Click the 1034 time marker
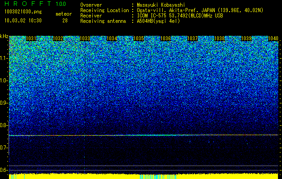The height and width of the screenshot is (179, 282). 112,38
